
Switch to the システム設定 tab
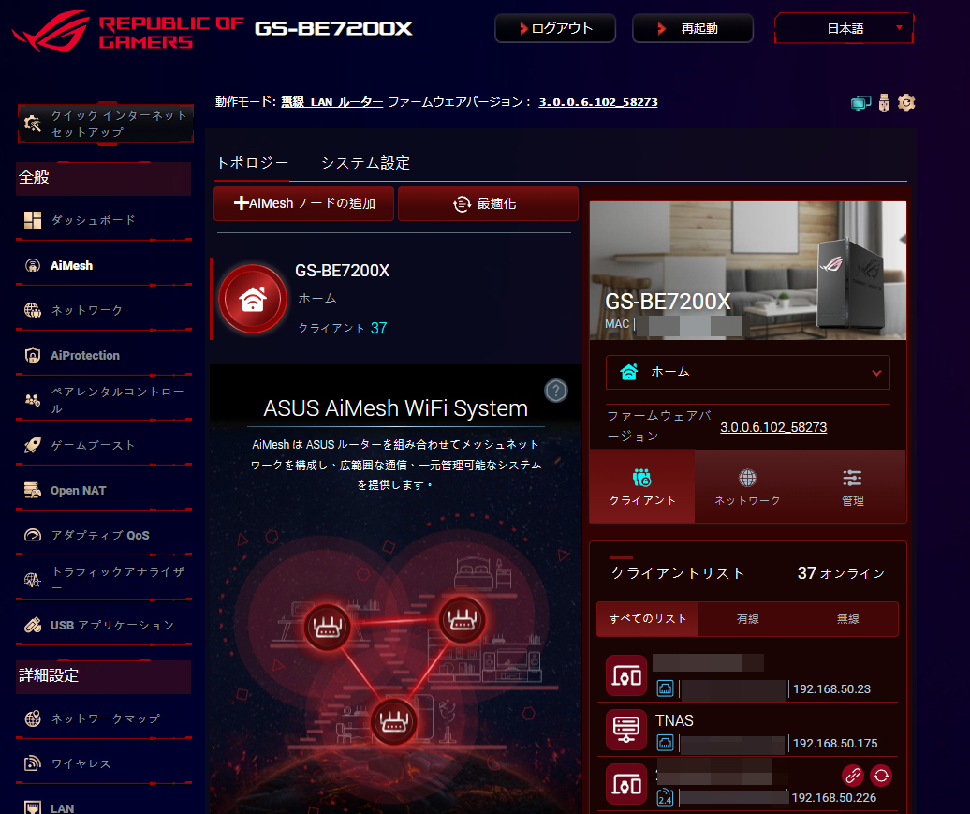click(365, 163)
